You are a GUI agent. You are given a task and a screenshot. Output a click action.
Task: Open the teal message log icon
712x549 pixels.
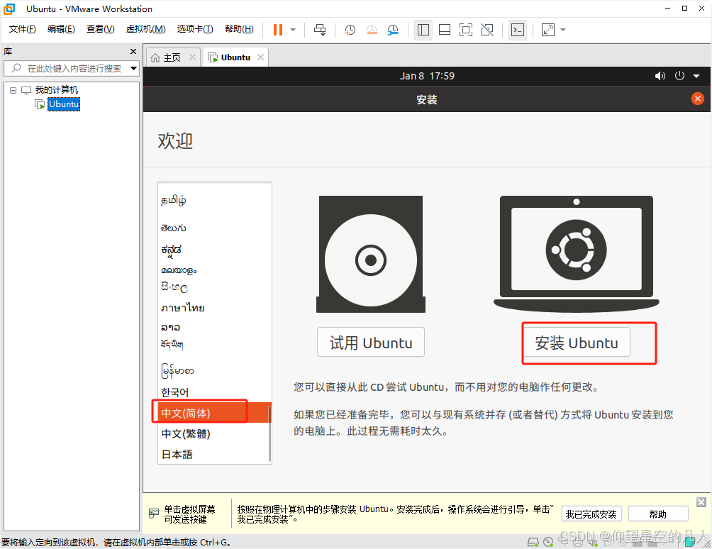[x=690, y=541]
